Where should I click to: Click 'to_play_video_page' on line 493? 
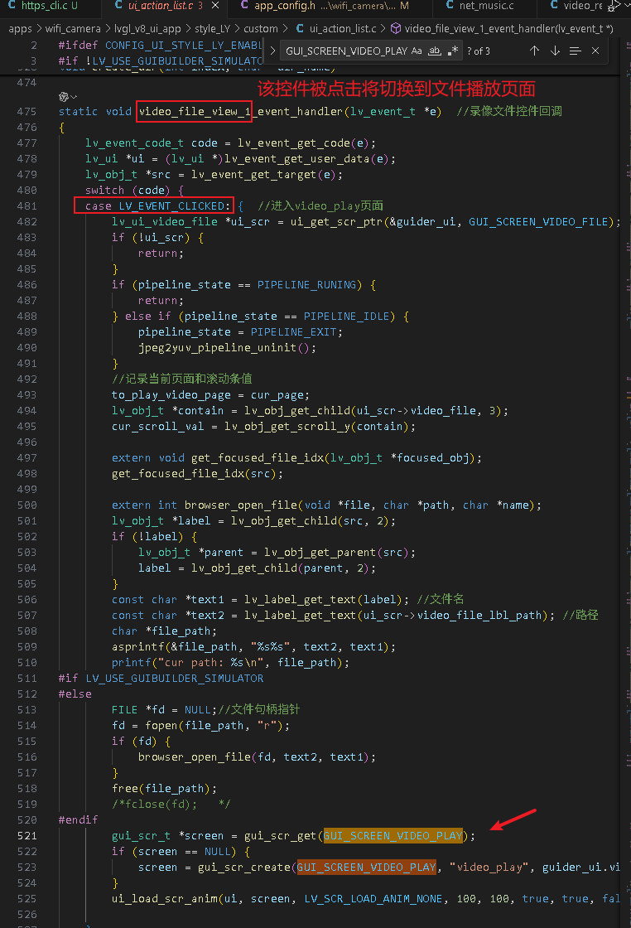click(171, 394)
